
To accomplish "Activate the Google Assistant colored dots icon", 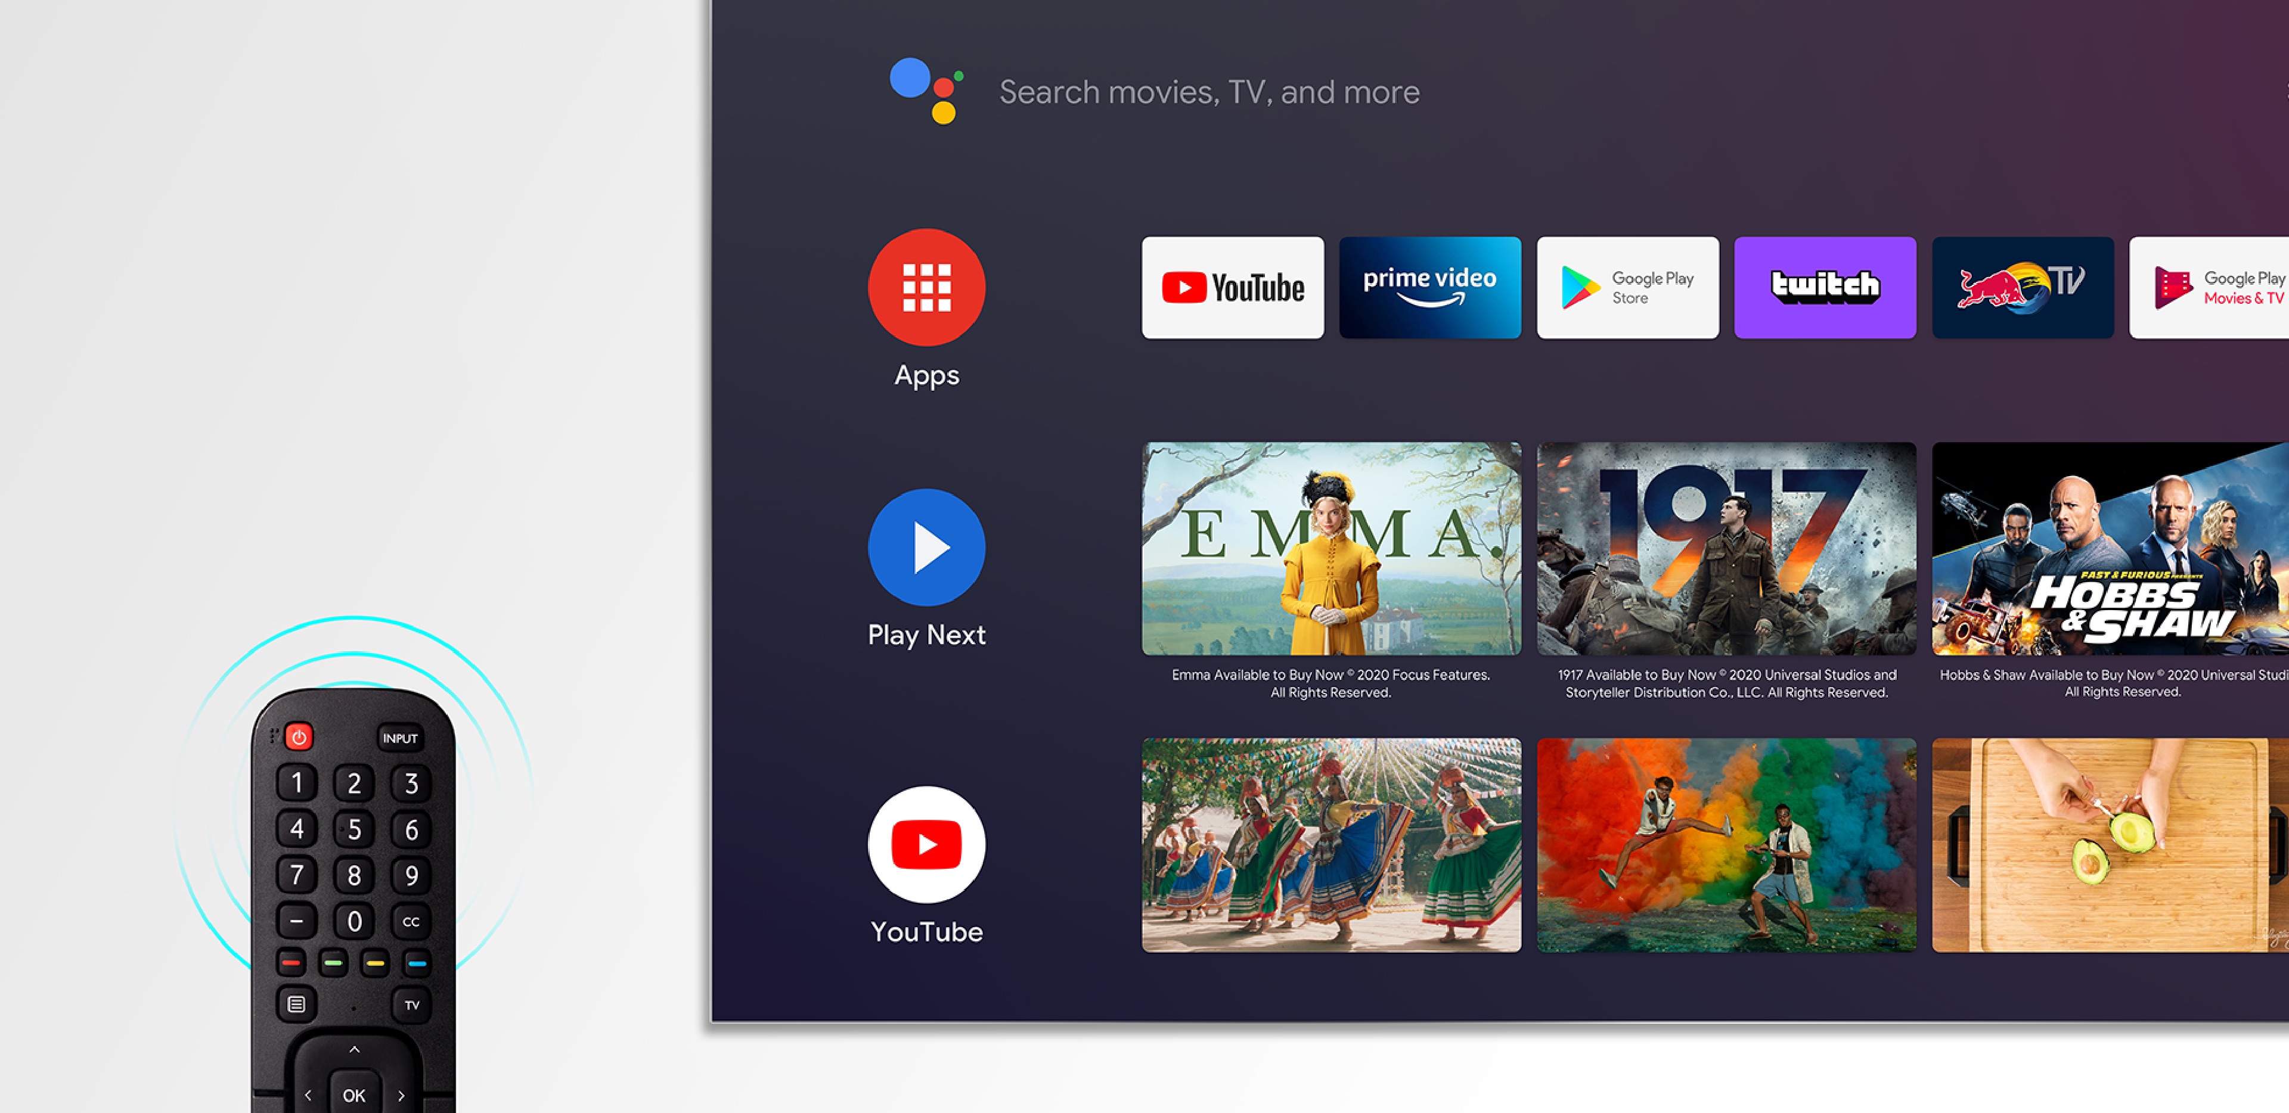I will pyautogui.click(x=925, y=91).
